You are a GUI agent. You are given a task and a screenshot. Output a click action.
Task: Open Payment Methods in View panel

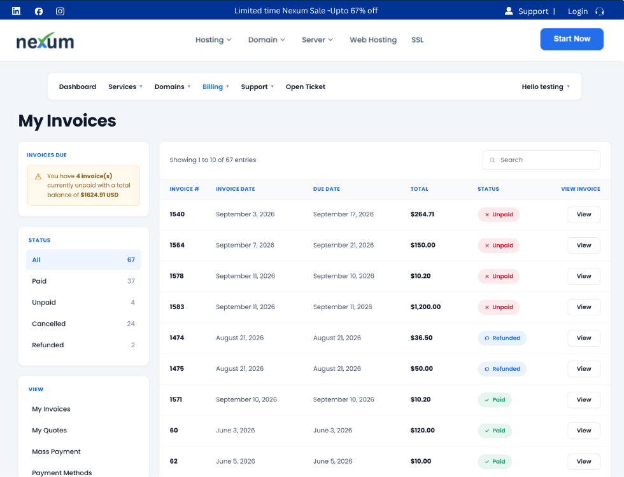(62, 473)
